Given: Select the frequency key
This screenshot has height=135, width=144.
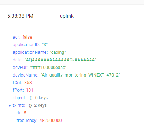Looking at the screenshot, I should [x=27, y=121].
